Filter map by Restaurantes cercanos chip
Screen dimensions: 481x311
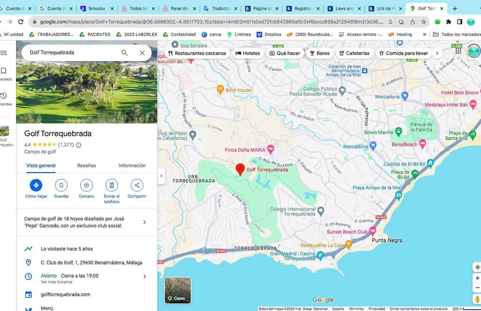[x=197, y=53]
